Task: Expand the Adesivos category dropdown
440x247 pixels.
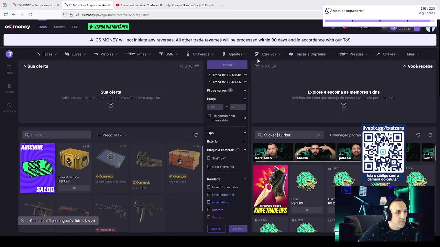Action: click(x=268, y=54)
